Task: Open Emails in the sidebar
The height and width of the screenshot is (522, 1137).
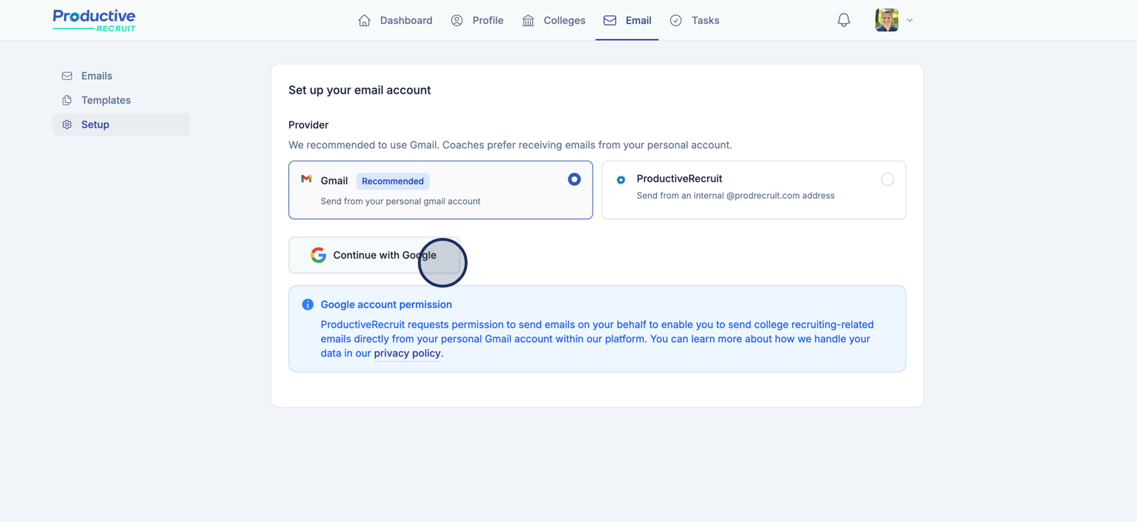Action: tap(122, 76)
